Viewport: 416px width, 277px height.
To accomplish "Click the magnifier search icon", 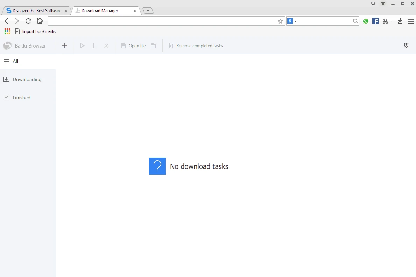I will [x=355, y=21].
